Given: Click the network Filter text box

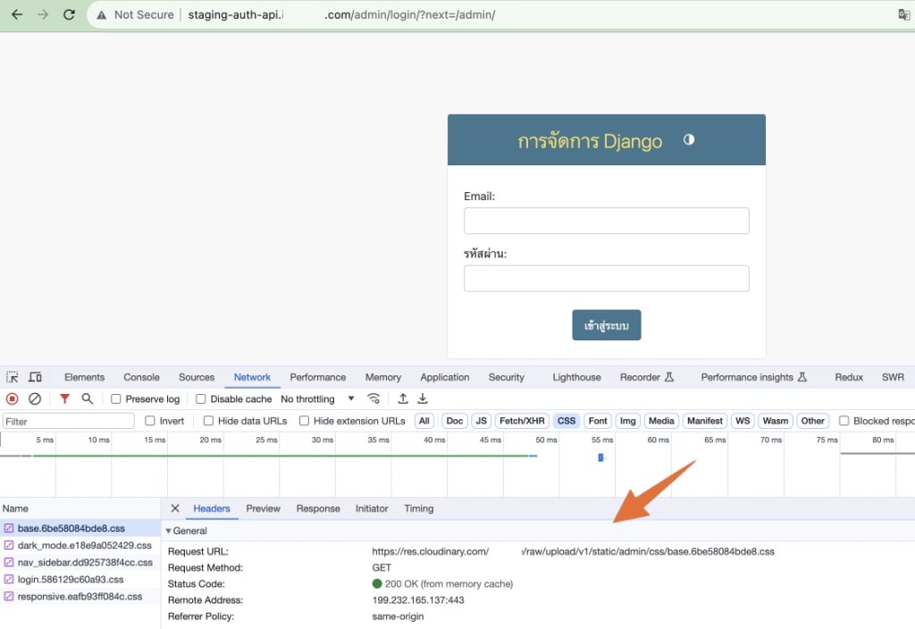Looking at the screenshot, I should coord(68,422).
